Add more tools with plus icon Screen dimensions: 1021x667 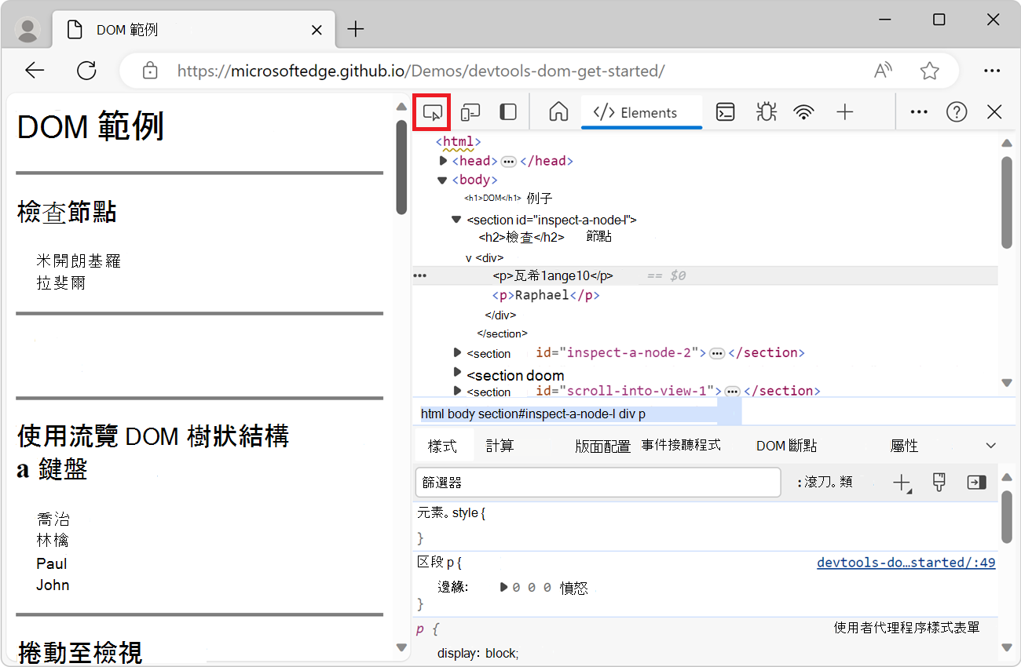pyautogui.click(x=844, y=112)
